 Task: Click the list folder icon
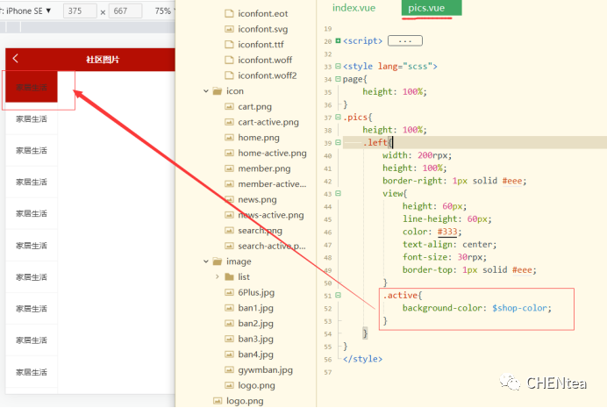[229, 277]
